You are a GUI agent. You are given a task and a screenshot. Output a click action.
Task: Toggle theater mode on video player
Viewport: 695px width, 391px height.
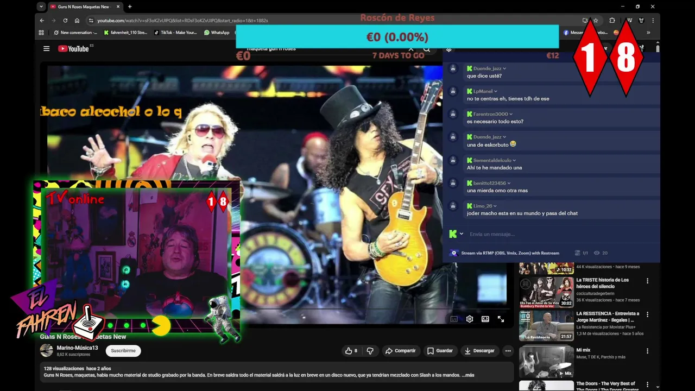pos(485,319)
